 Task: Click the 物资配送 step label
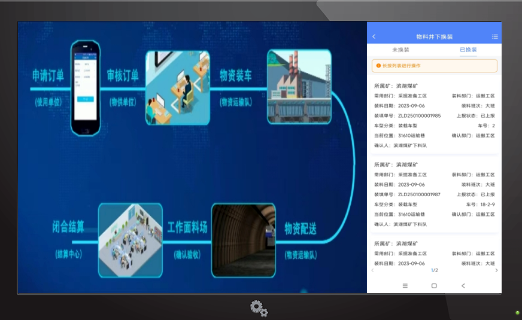[x=301, y=229]
